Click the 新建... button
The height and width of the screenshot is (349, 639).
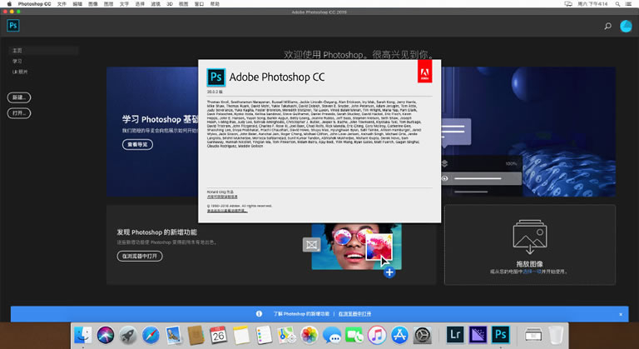pyautogui.click(x=19, y=97)
